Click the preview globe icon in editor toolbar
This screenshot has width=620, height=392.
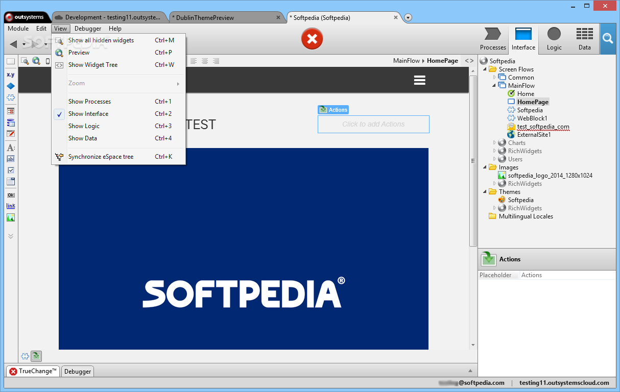[36, 61]
